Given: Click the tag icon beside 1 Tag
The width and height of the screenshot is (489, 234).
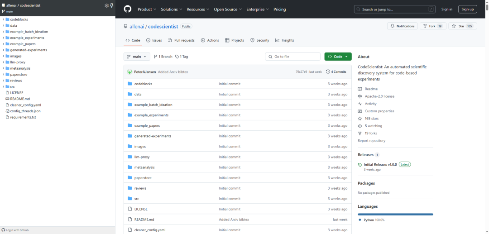Looking at the screenshot, I should pos(177,57).
